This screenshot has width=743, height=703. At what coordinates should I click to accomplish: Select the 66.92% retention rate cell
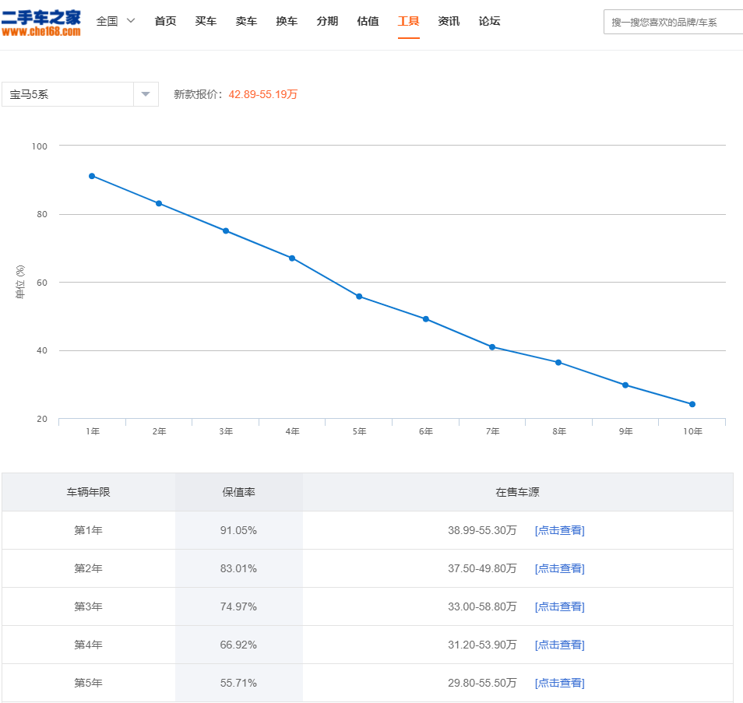[238, 645]
